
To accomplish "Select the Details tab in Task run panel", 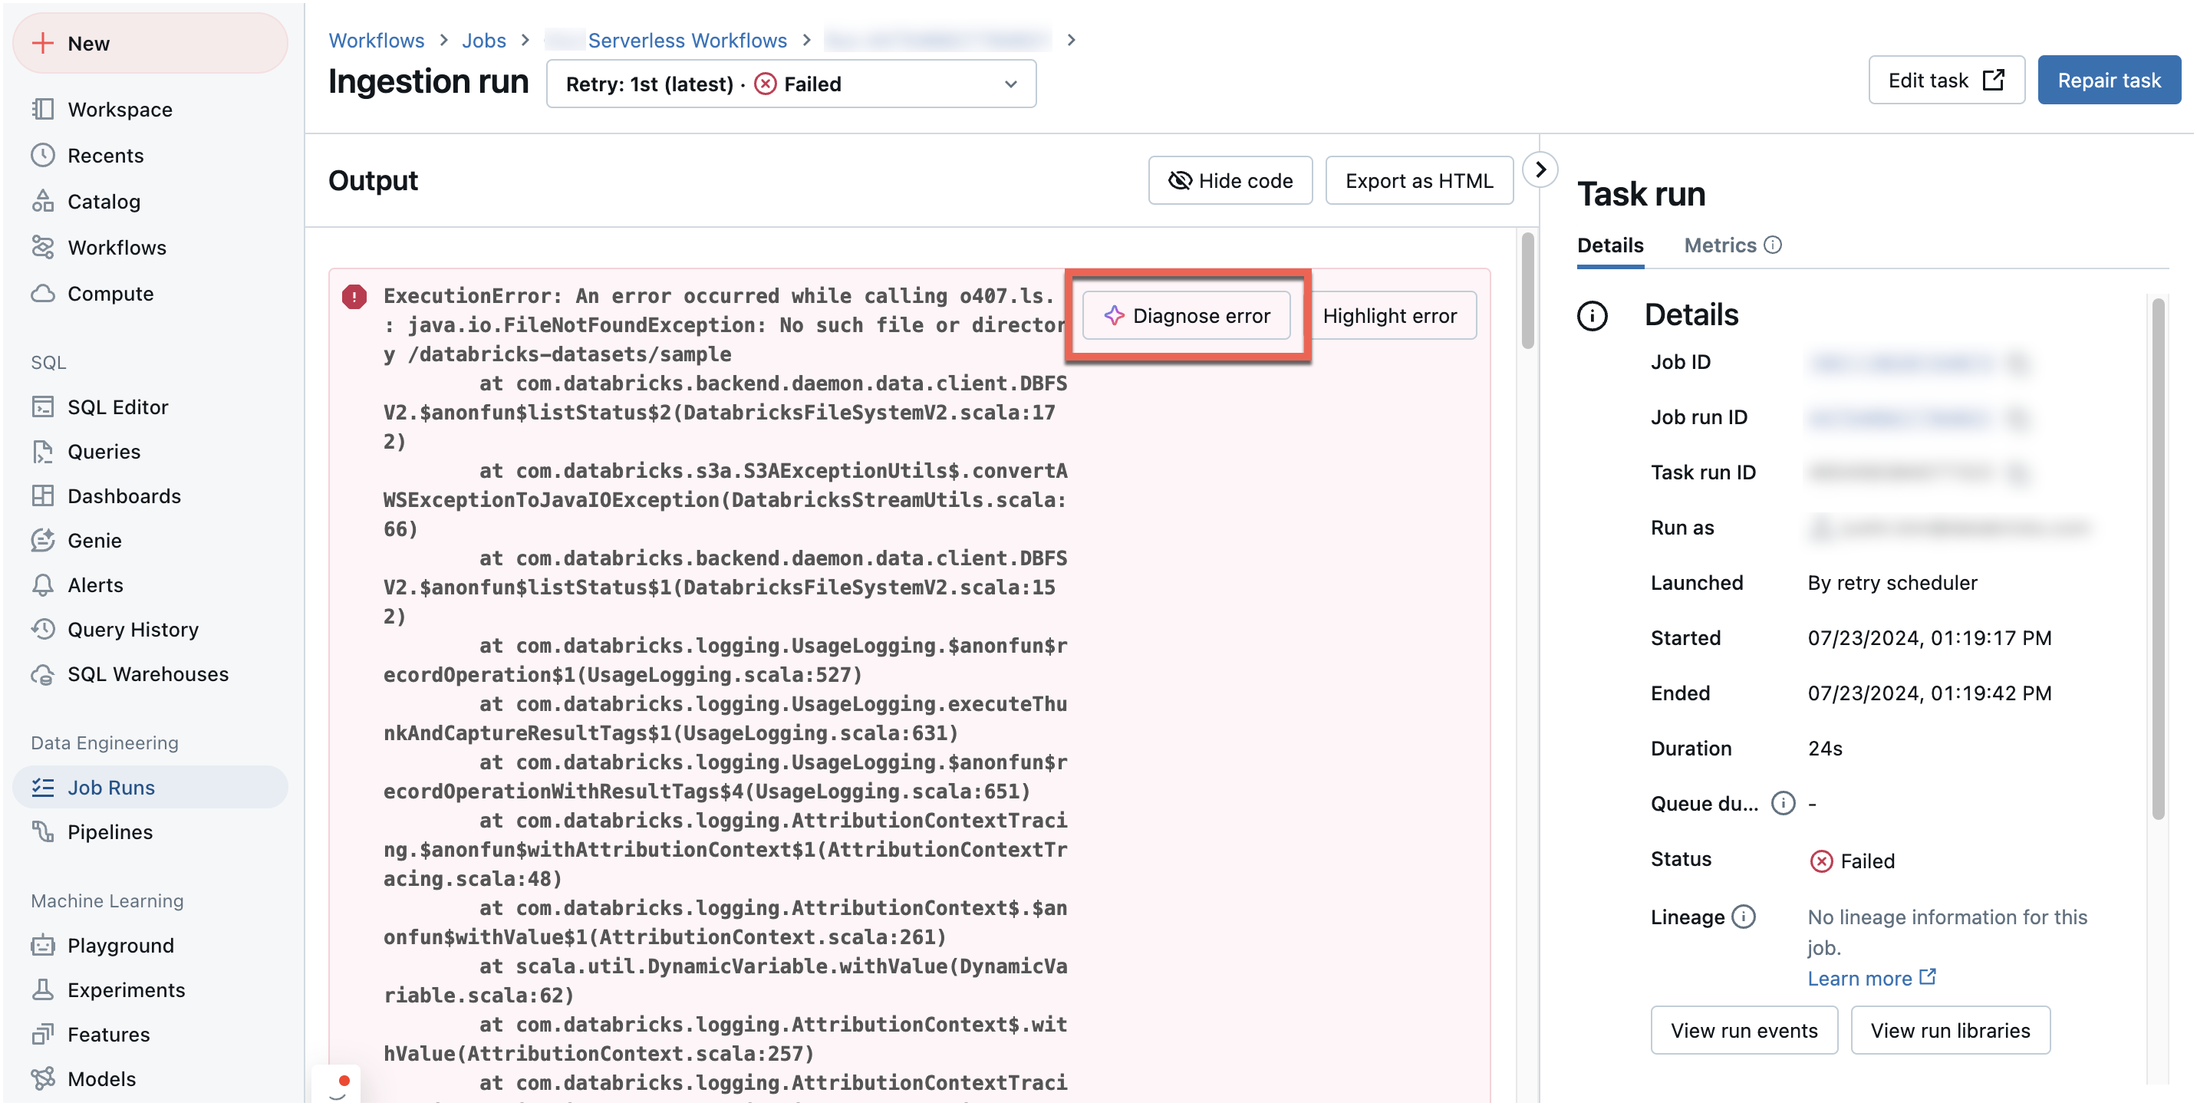I will tap(1612, 244).
